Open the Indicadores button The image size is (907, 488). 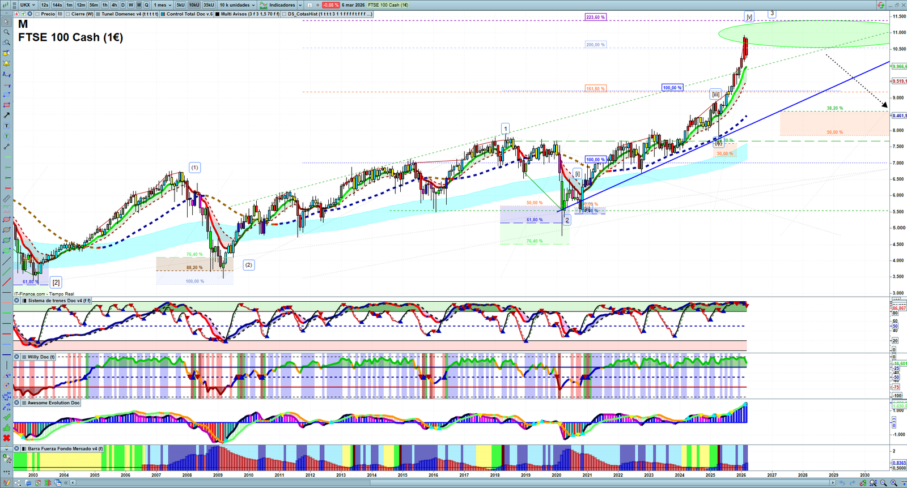point(278,5)
